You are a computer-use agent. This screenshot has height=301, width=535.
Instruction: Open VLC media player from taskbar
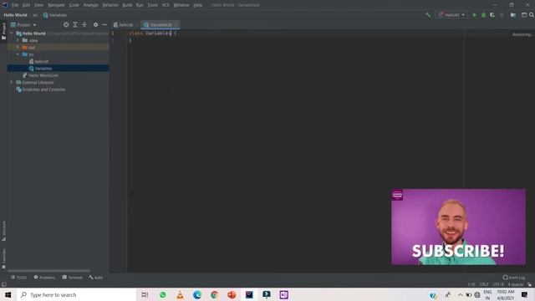tap(180, 294)
